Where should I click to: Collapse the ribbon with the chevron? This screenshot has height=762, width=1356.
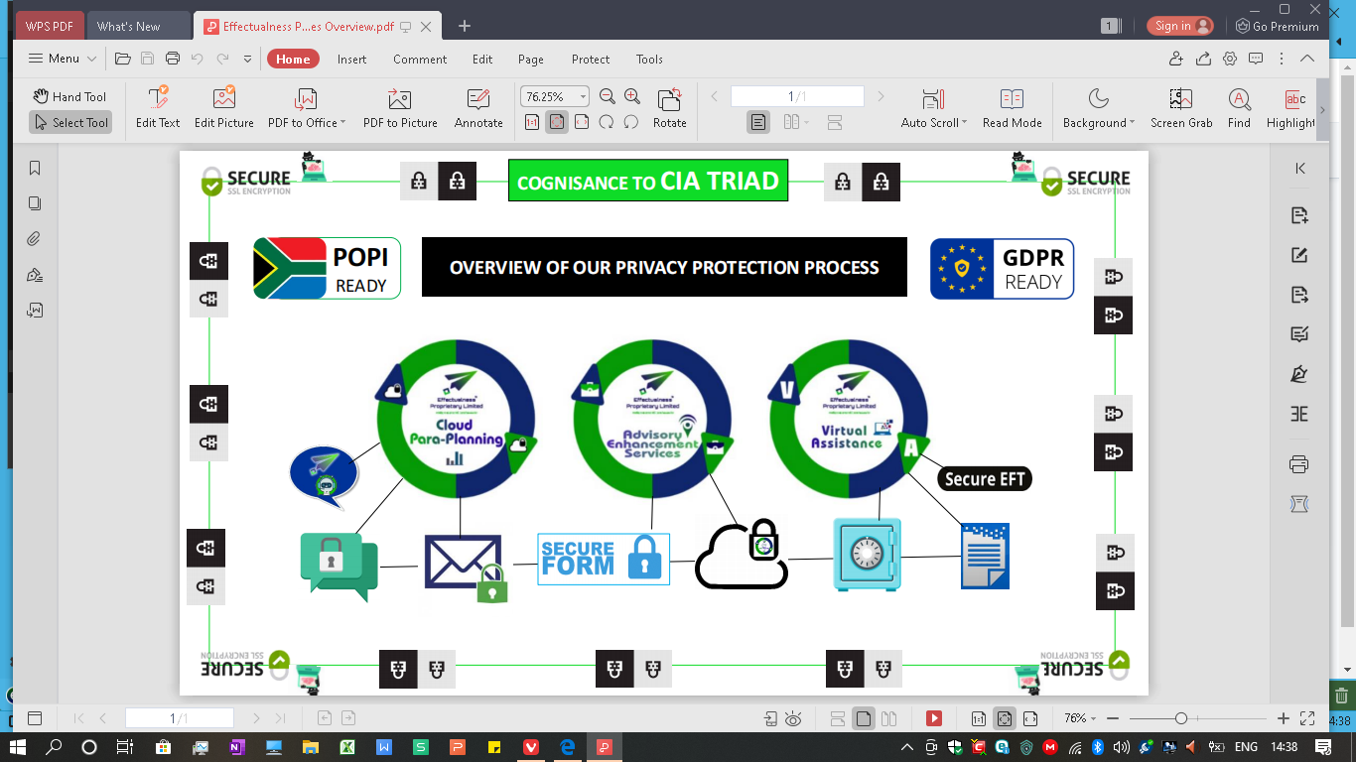click(x=1307, y=59)
